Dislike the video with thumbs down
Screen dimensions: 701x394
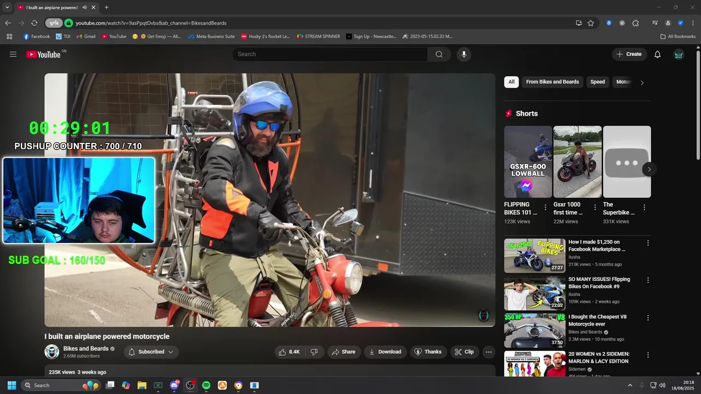tap(314, 352)
